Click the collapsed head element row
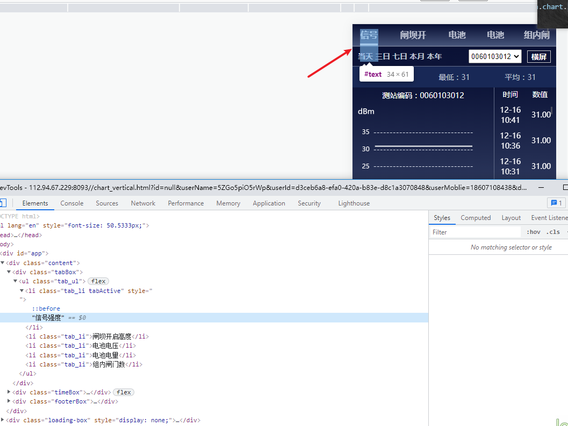This screenshot has height=426, width=568. [x=21, y=235]
